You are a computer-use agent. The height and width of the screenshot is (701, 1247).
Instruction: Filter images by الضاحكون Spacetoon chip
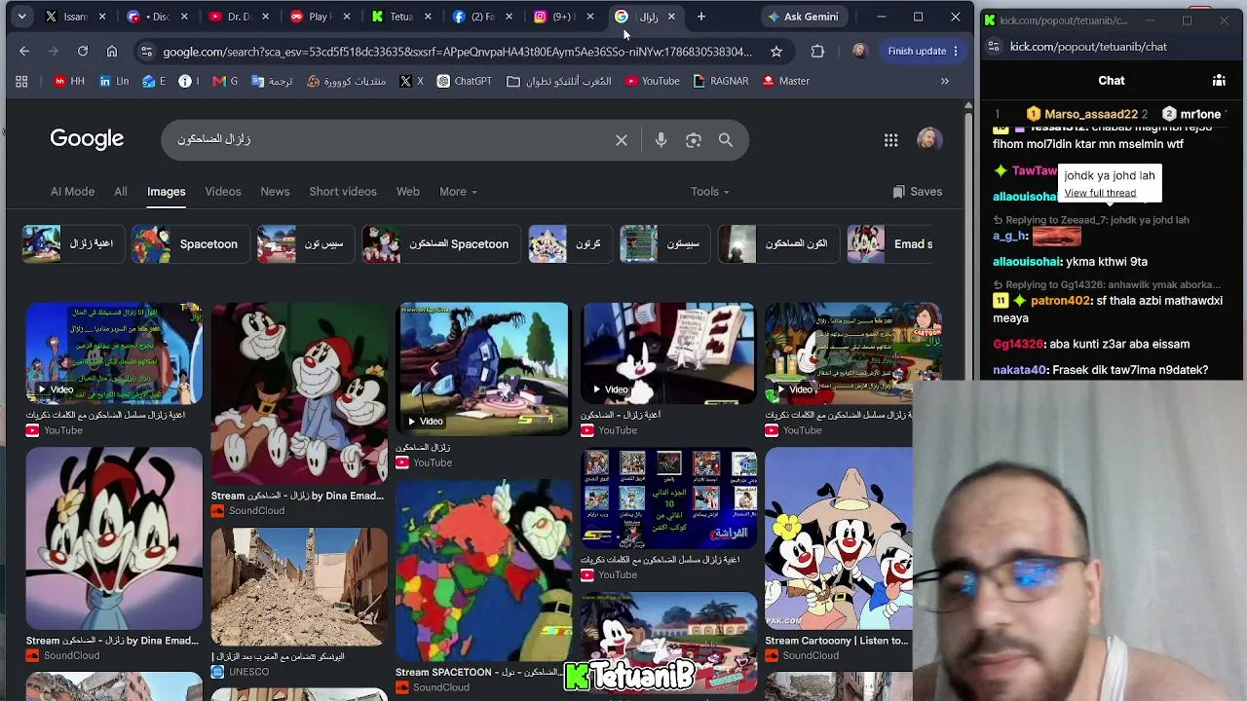pyautogui.click(x=439, y=244)
